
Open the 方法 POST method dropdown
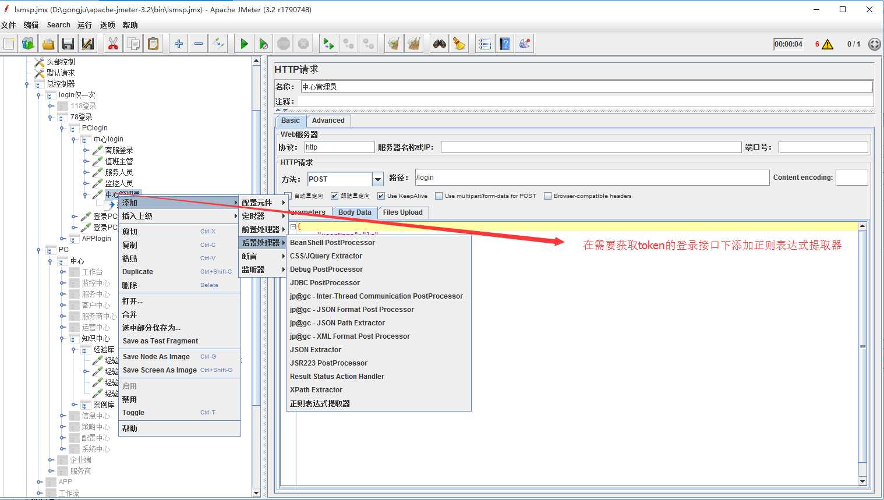coord(378,179)
